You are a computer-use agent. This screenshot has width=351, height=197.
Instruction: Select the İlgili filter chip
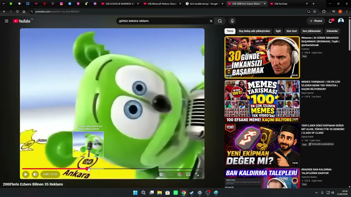click(278, 31)
